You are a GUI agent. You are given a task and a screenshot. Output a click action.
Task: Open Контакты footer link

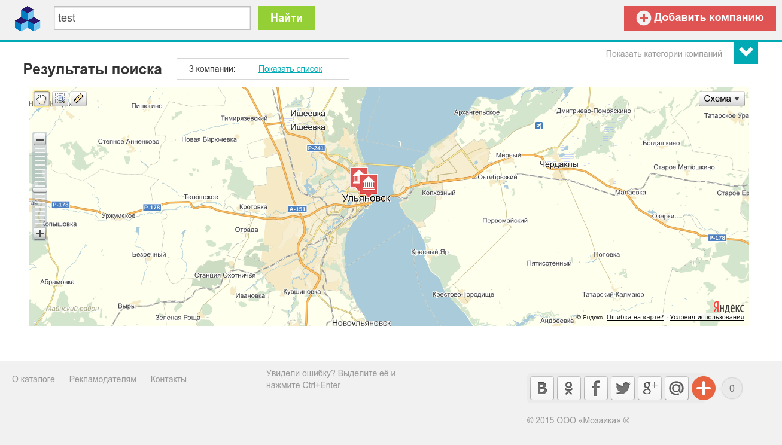(x=169, y=379)
